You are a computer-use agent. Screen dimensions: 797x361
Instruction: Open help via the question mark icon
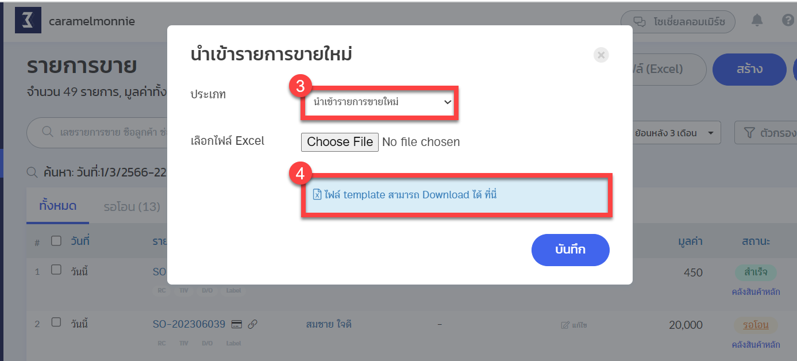[x=788, y=21]
